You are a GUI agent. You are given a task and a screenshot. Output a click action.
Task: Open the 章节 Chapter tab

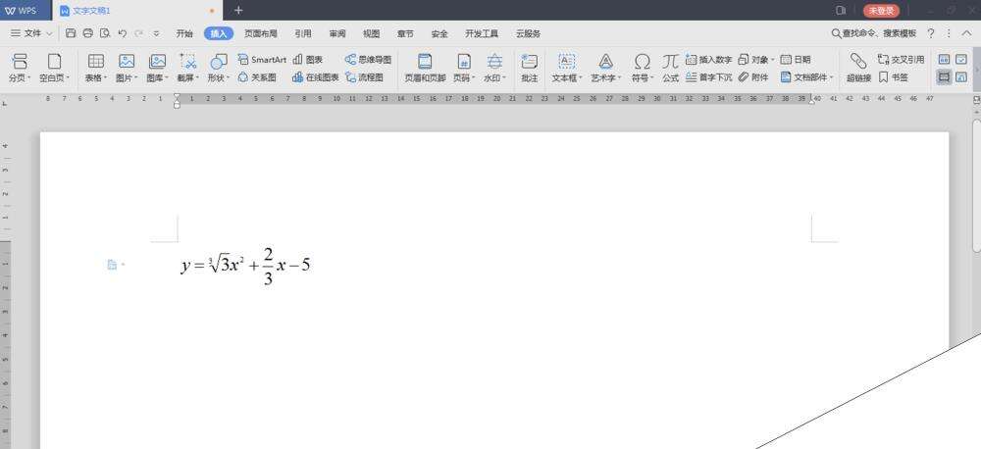click(x=405, y=33)
